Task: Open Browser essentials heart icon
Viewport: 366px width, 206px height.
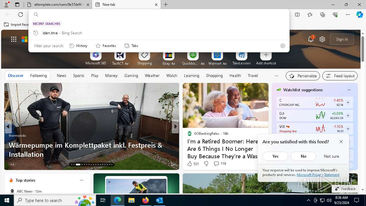Action: (335, 15)
